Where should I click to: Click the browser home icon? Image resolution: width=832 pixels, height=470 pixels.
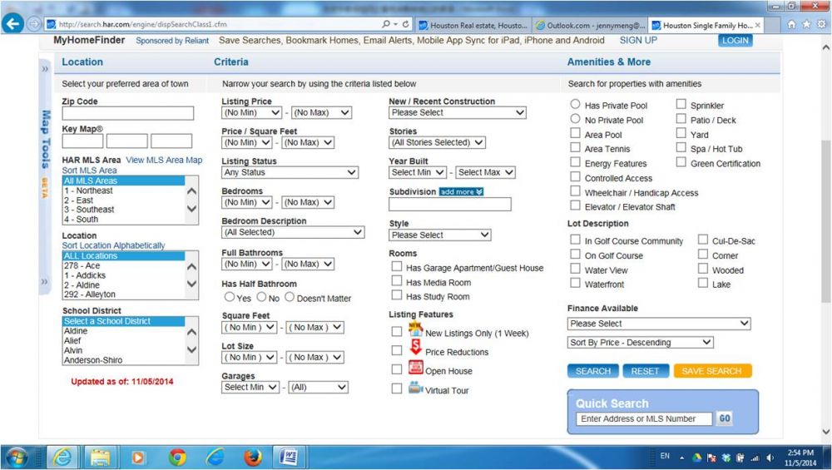[790, 25]
